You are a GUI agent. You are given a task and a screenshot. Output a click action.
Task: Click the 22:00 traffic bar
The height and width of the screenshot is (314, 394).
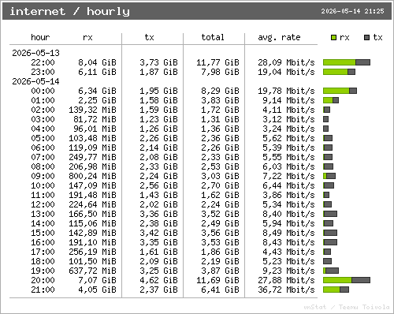pyautogui.click(x=347, y=62)
